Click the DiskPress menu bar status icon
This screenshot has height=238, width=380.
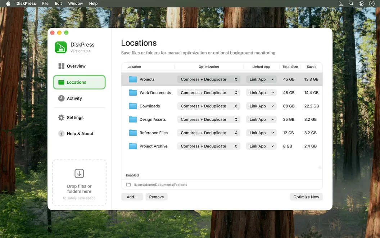[341, 3]
